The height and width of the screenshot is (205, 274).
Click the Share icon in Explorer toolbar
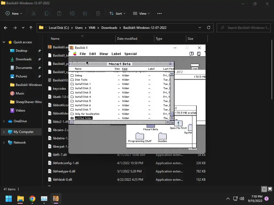click(85, 13)
